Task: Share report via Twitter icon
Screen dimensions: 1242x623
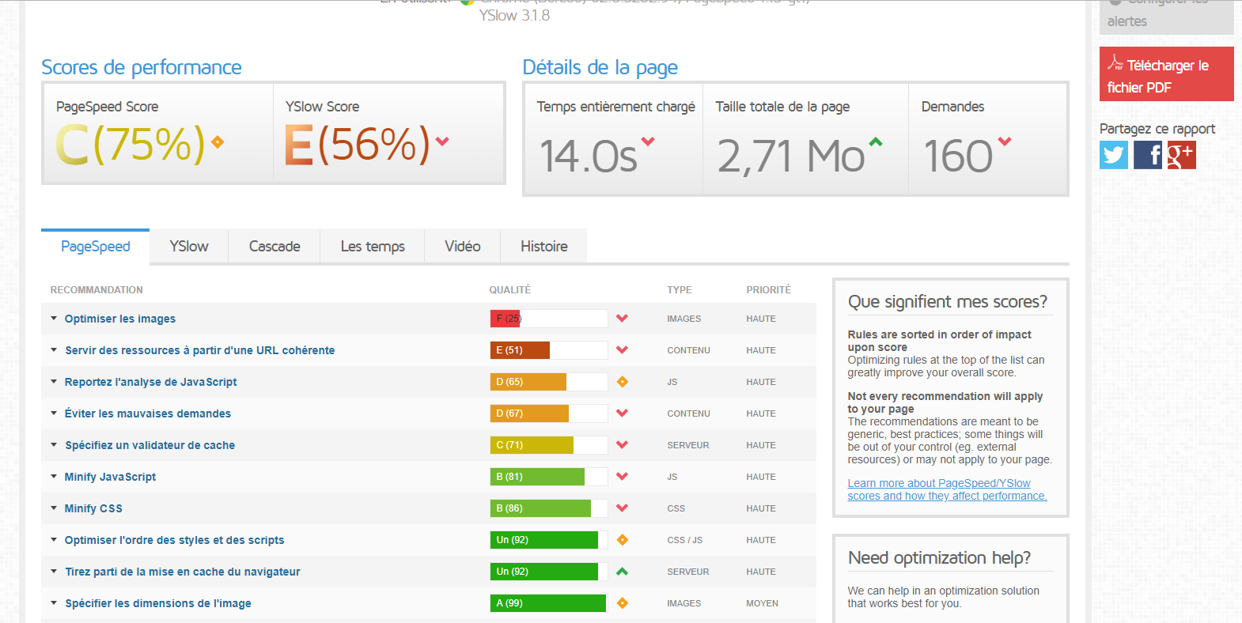Action: click(1114, 155)
